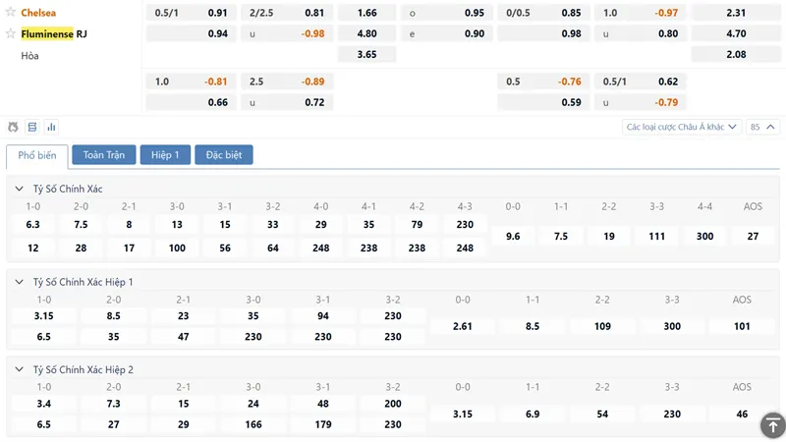Switch to the Toàn Trận tab
This screenshot has height=442, width=786.
point(104,155)
